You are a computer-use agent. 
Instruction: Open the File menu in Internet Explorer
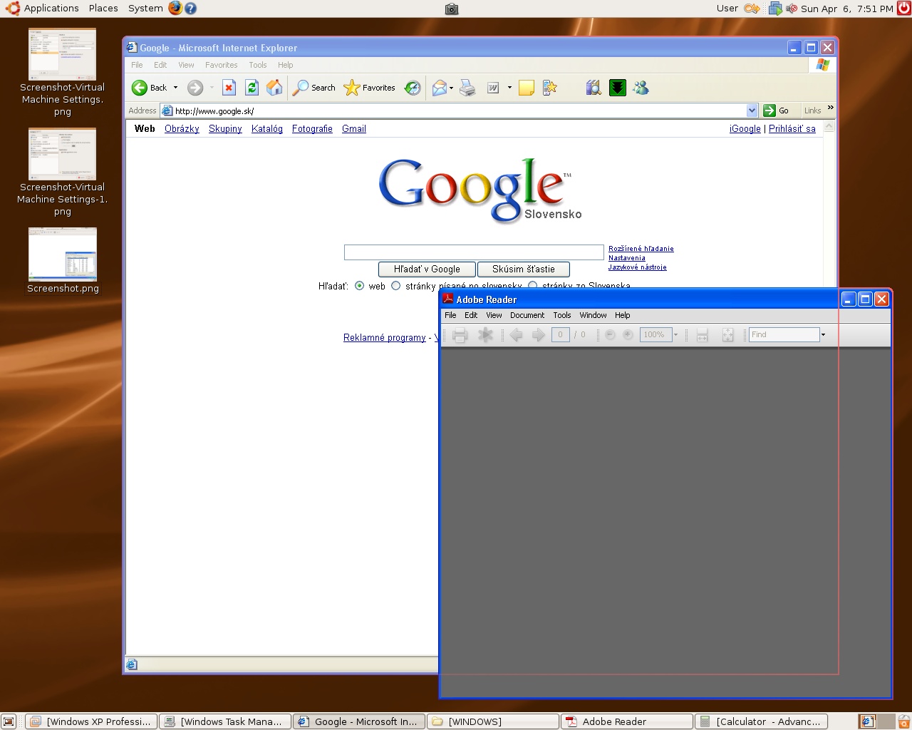(137, 65)
